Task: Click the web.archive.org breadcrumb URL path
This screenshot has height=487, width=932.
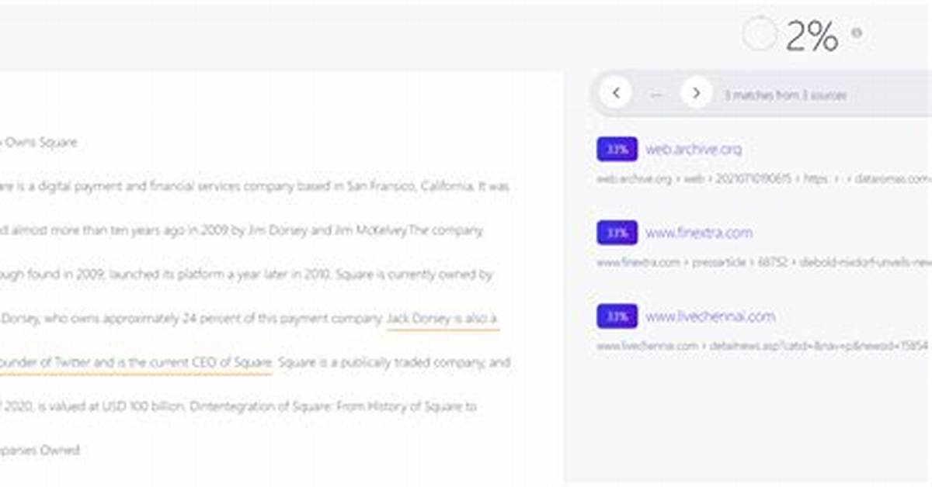Action: click(x=763, y=179)
